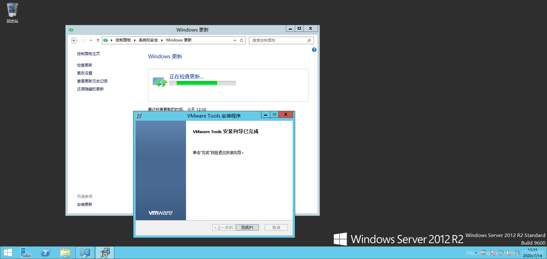Click the VMware Tools installer title icon
Screen dimensions: 547x259
[x=139, y=116]
